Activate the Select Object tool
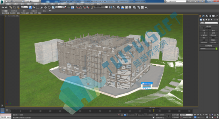219x119 pixels. point(30,7)
